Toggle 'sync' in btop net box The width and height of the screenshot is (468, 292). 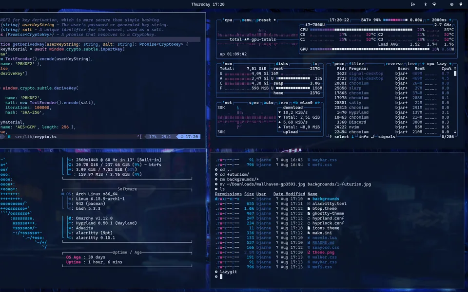point(253,103)
